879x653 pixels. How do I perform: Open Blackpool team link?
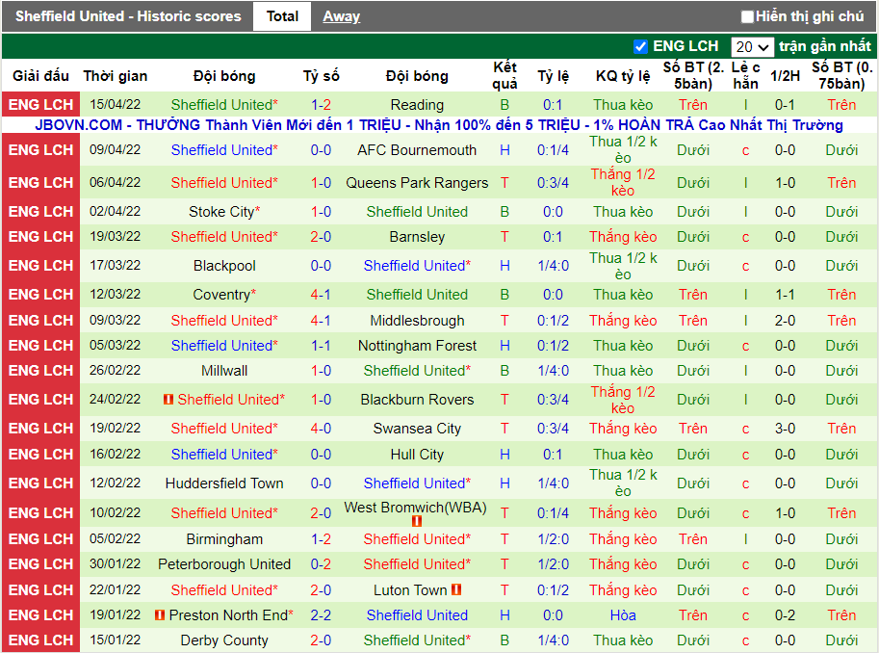click(x=224, y=266)
